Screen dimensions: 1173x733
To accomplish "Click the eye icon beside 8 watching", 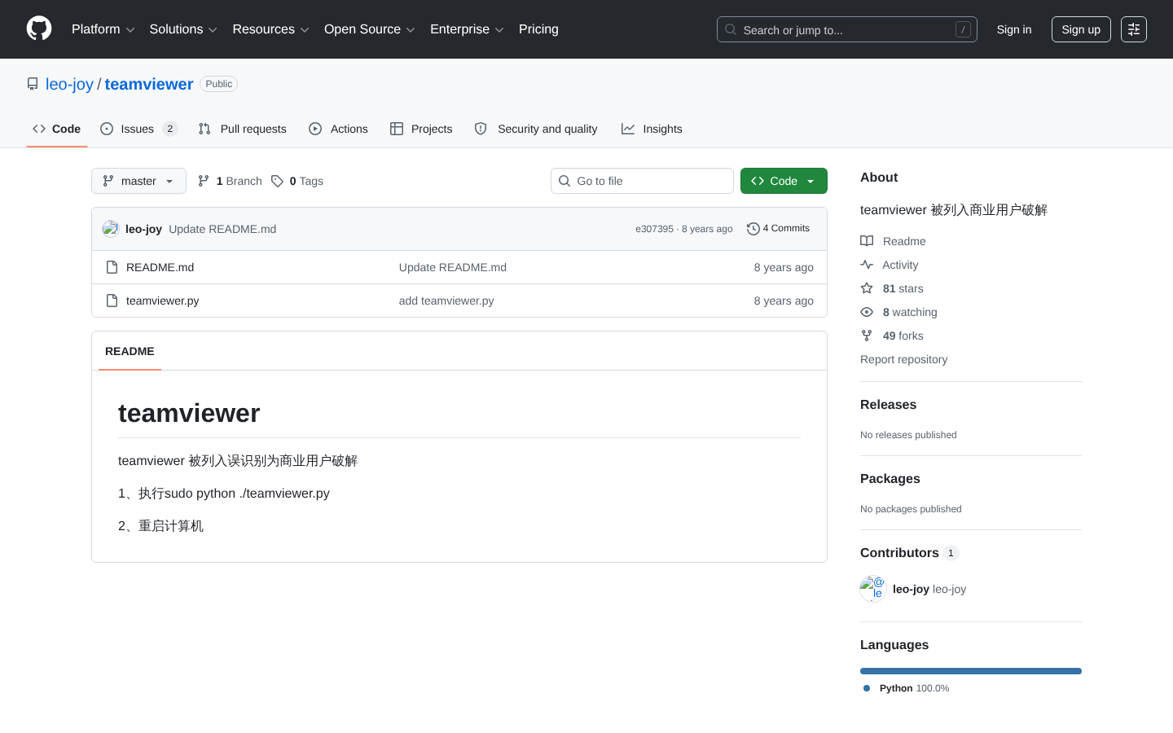I will coord(867,312).
